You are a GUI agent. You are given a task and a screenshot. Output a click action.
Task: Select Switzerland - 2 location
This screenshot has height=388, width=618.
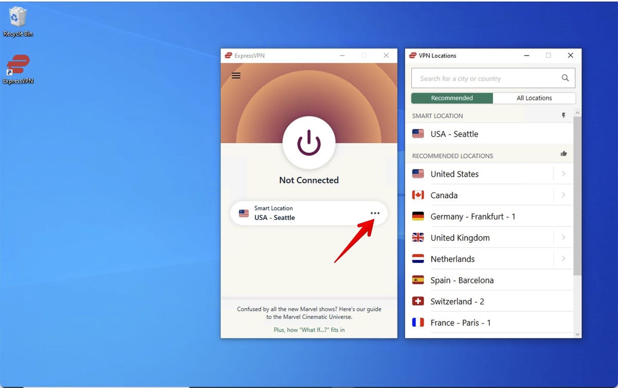click(x=489, y=301)
